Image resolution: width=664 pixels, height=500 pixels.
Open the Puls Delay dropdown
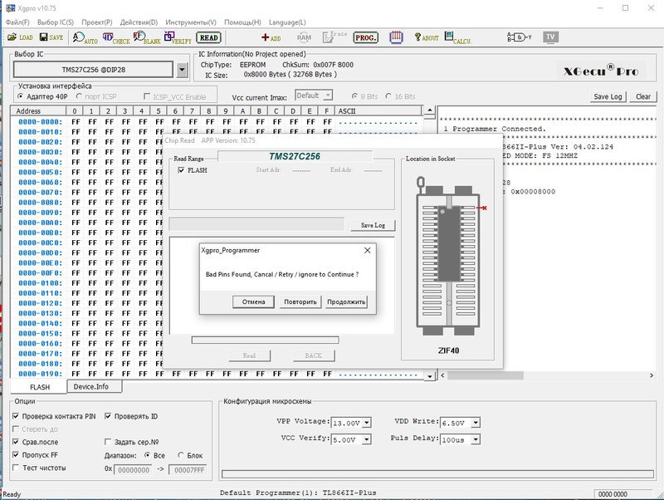pyautogui.click(x=476, y=440)
